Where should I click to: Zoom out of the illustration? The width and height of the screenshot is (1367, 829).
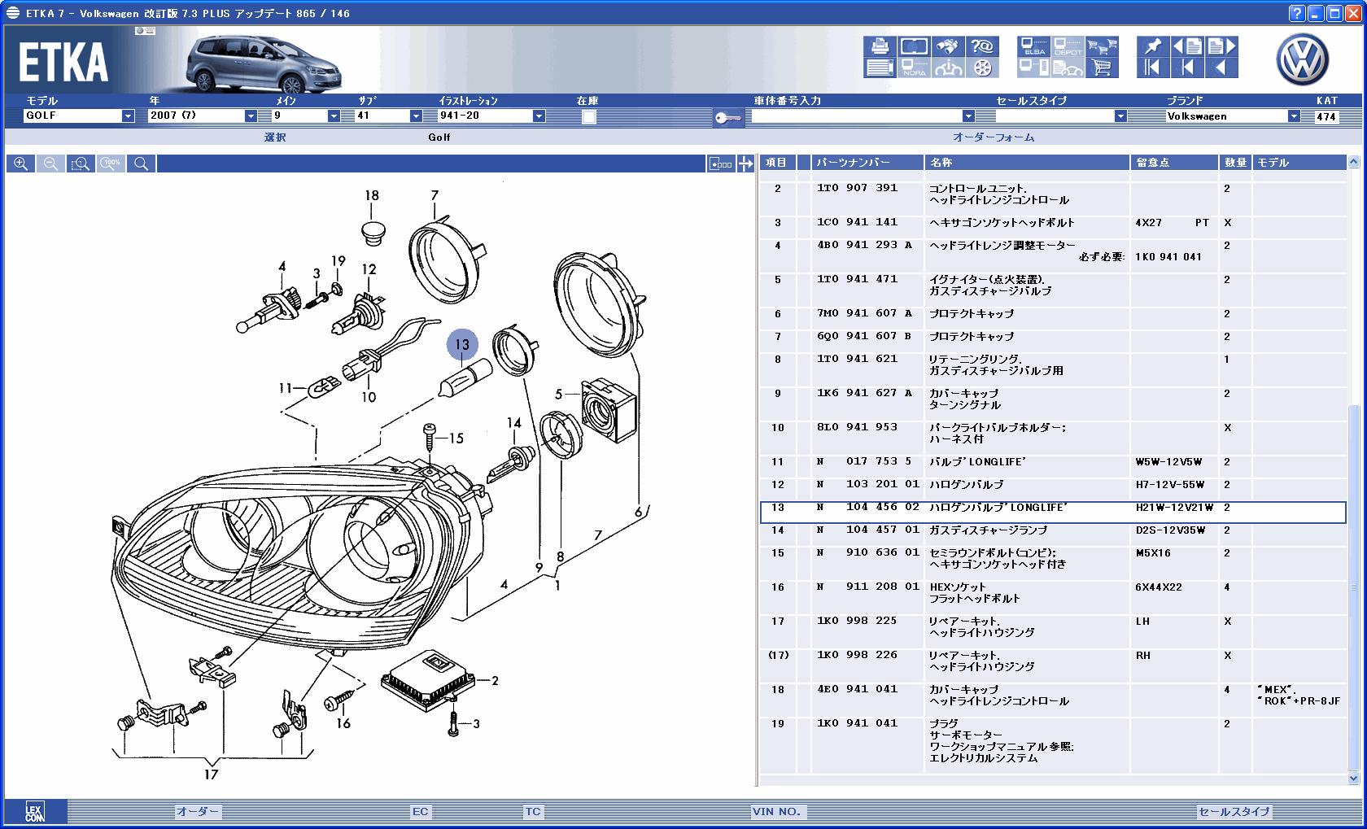50,164
